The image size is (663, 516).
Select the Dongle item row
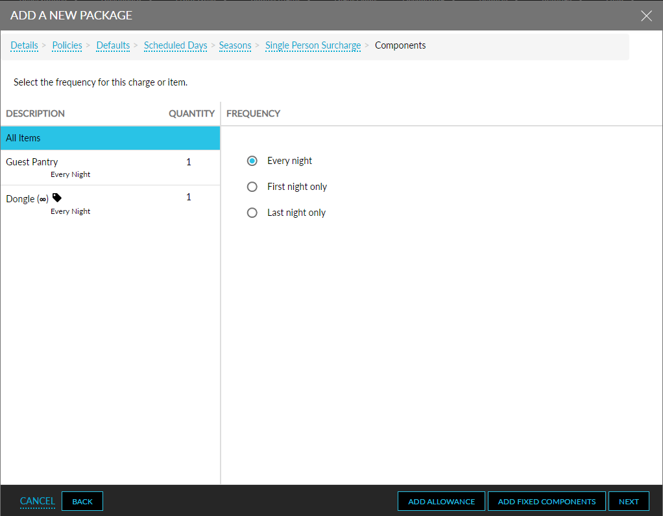[x=21, y=199]
